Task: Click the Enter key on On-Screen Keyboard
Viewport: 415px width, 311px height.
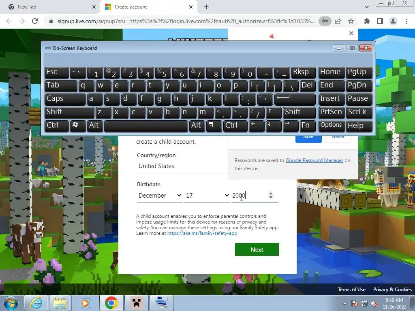Action: coord(295,99)
